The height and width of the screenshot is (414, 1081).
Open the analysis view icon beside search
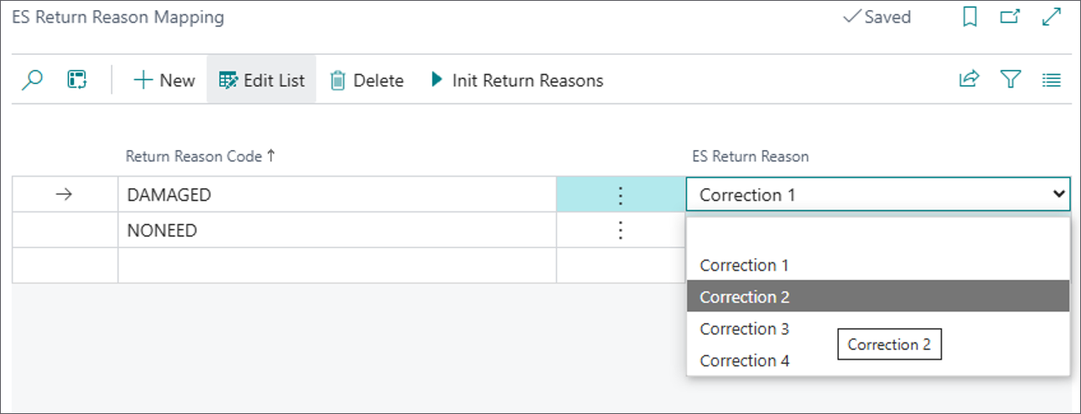click(x=77, y=80)
